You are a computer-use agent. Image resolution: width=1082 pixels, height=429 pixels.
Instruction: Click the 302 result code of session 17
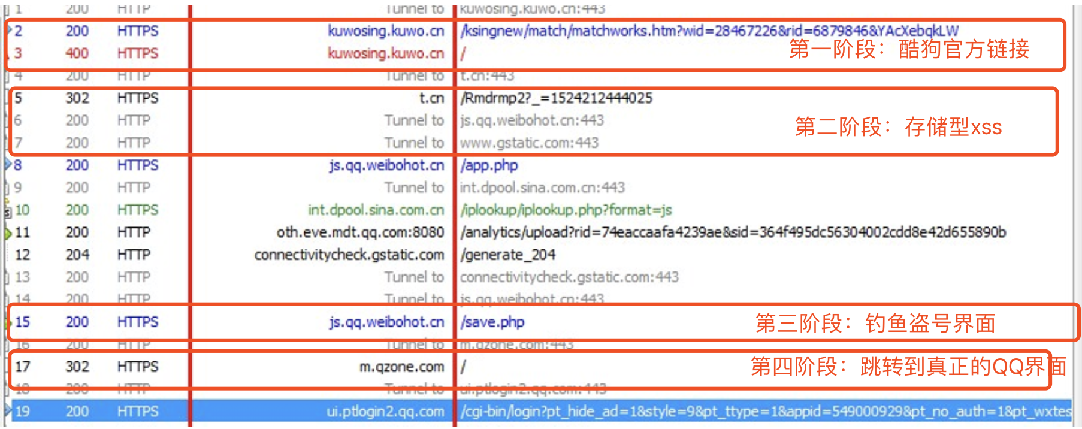77,367
